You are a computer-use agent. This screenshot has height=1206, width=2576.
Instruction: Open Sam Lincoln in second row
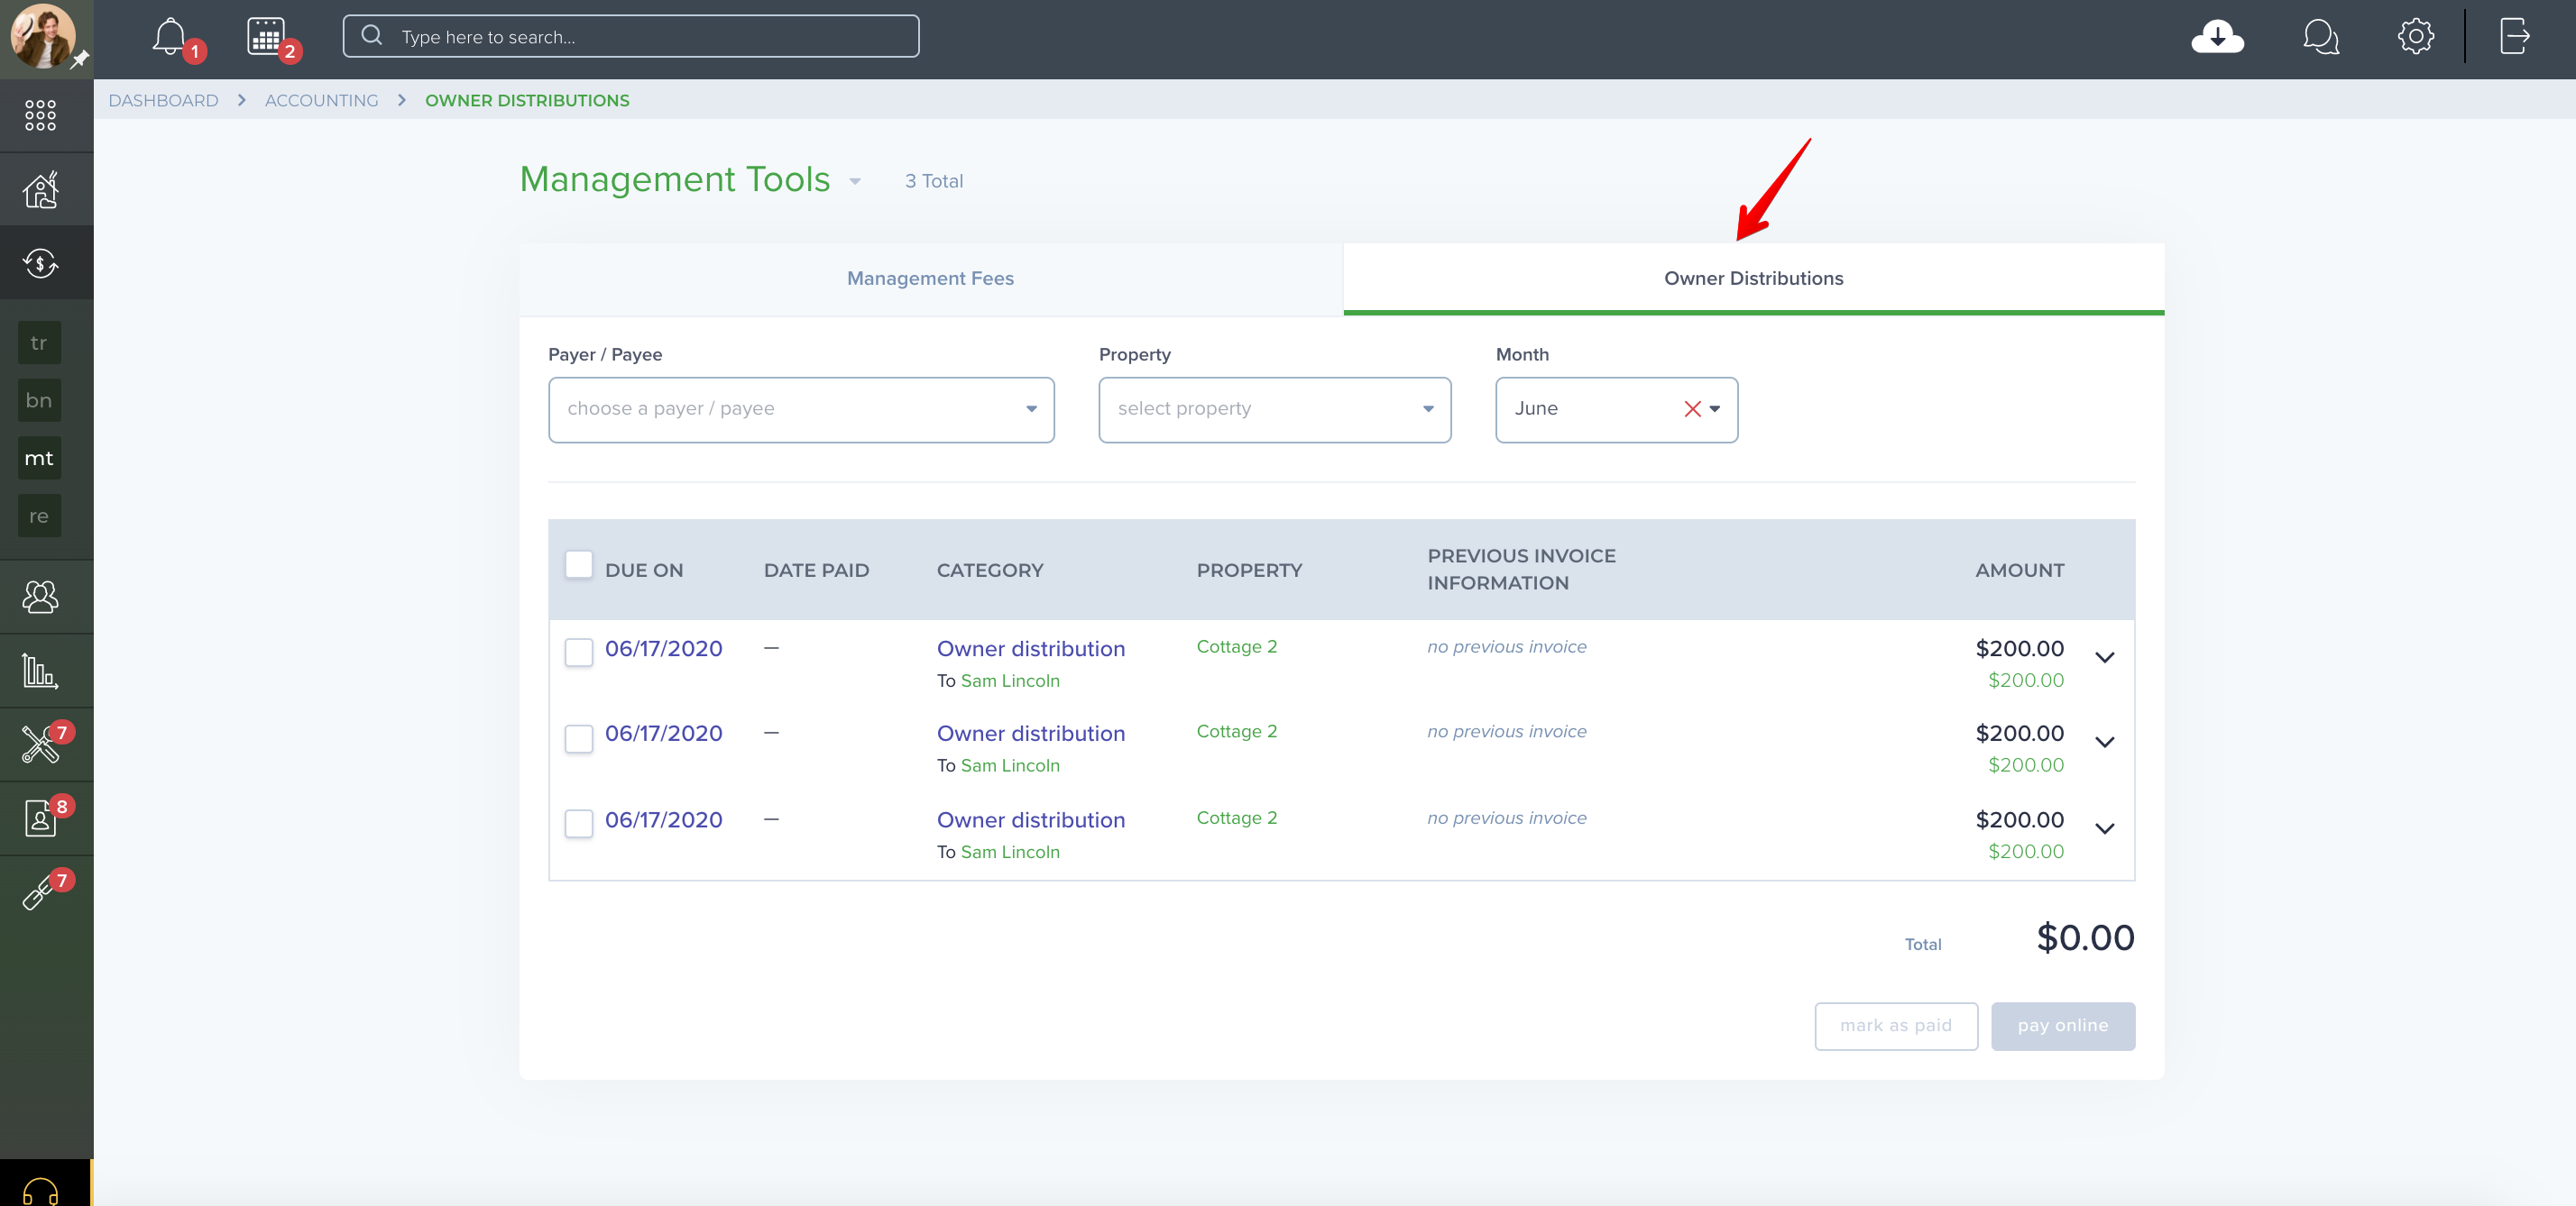coord(1010,765)
